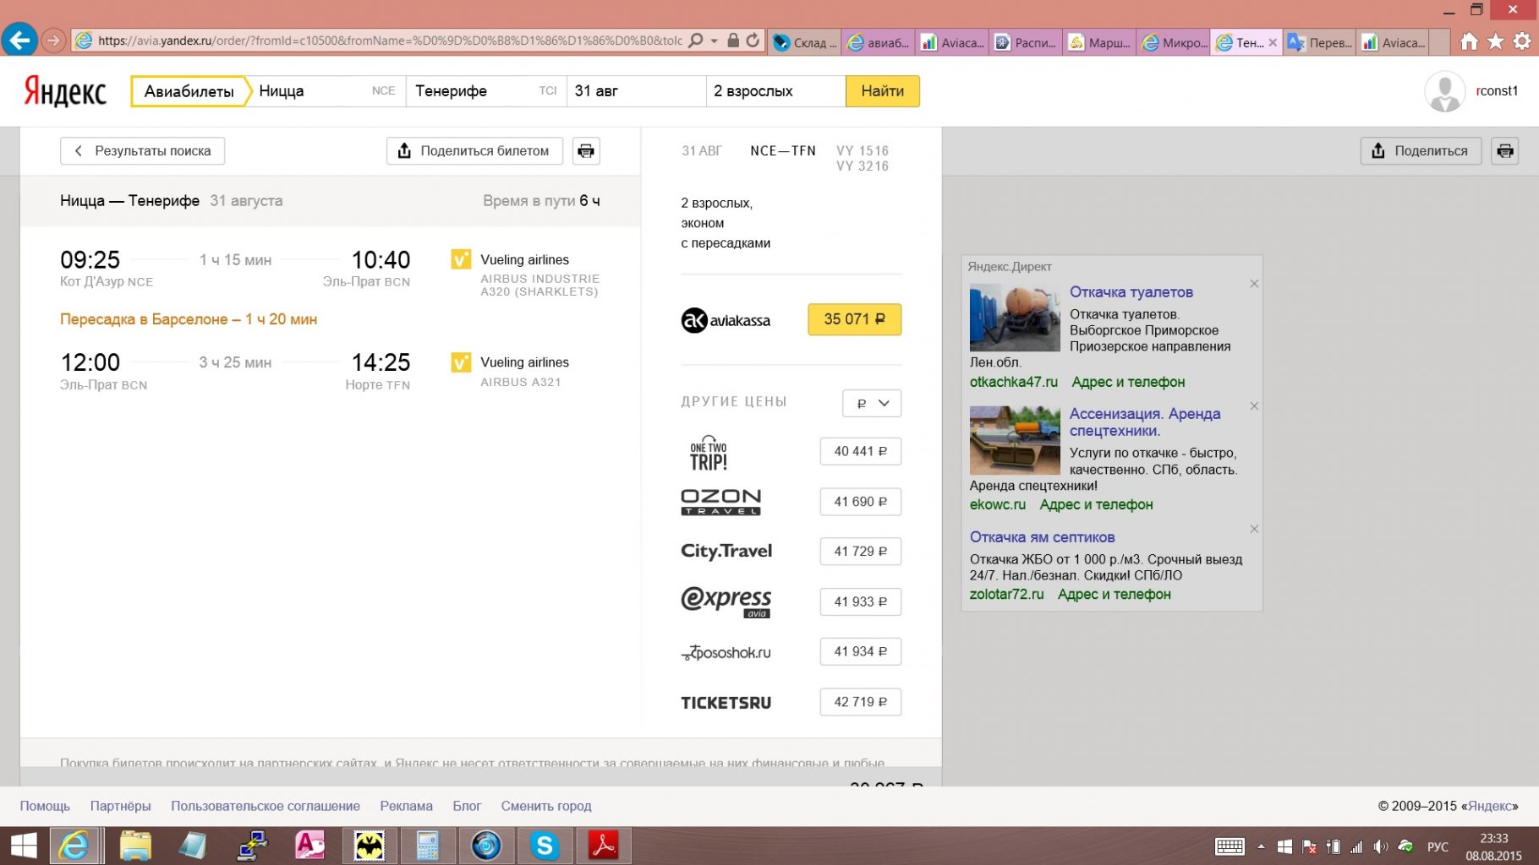The image size is (1539, 865).
Task: Click the Ницца departure input field
Action: [x=328, y=91]
